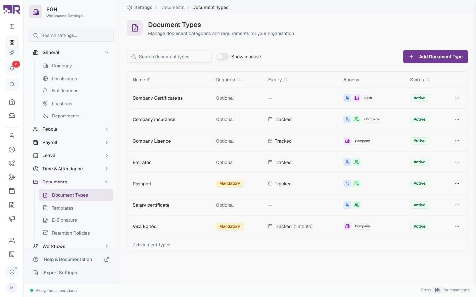This screenshot has height=297, width=476.
Task: Click Active status in Company insurance row
Action: (419, 119)
